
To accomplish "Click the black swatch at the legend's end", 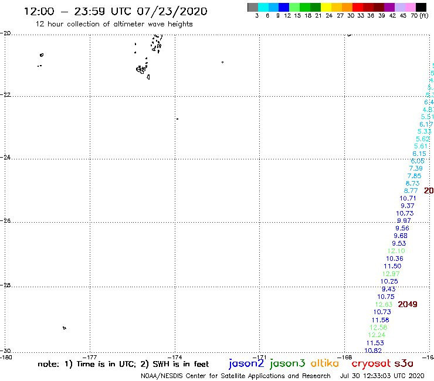I will [x=421, y=7].
